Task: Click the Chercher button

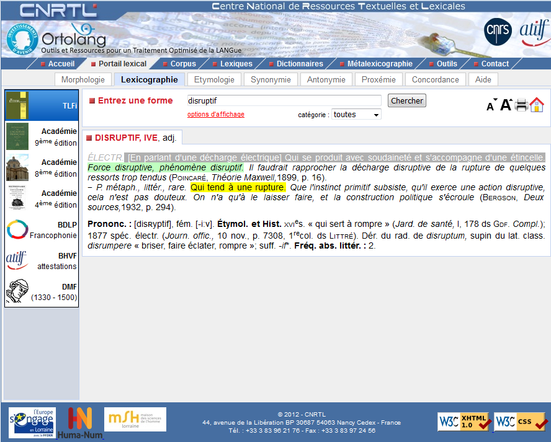Action: coord(407,101)
